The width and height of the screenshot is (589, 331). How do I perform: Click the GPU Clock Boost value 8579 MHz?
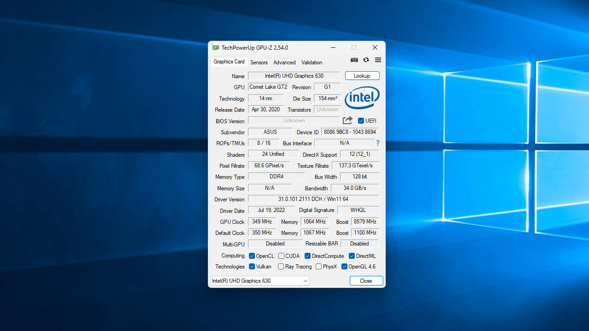pos(365,222)
